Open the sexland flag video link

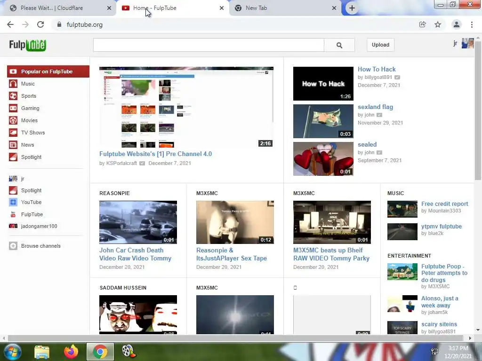coord(375,107)
